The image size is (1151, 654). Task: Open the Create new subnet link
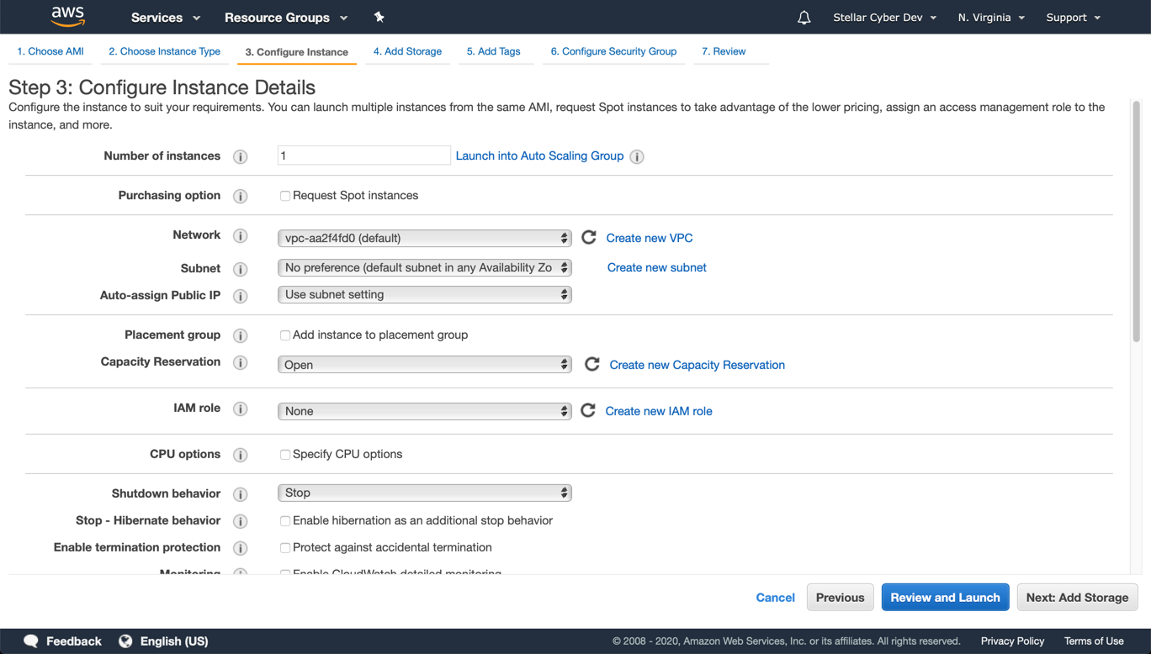656,267
